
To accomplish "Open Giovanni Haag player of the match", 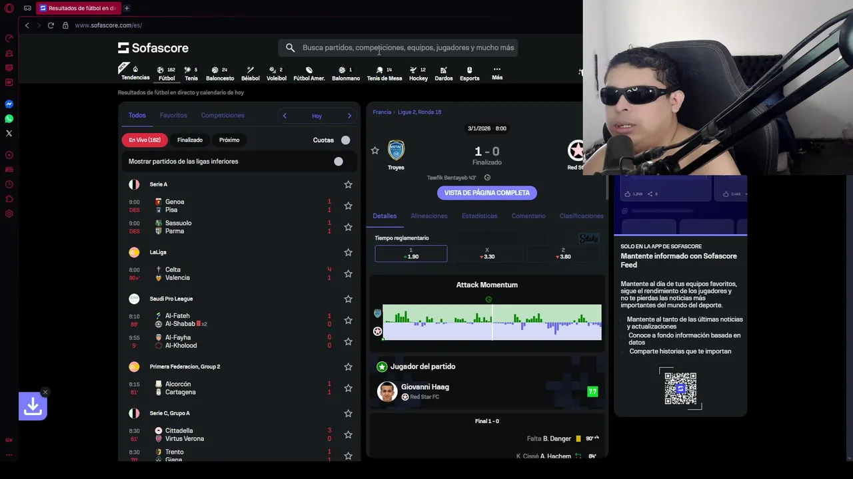I will coord(486,391).
